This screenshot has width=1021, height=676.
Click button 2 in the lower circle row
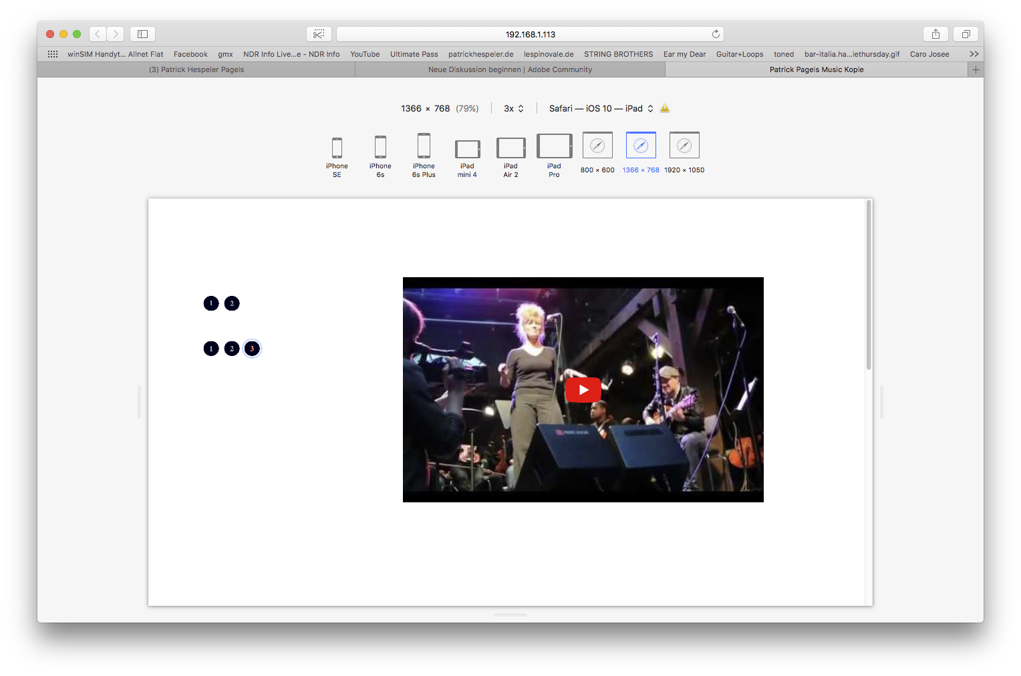pos(232,349)
